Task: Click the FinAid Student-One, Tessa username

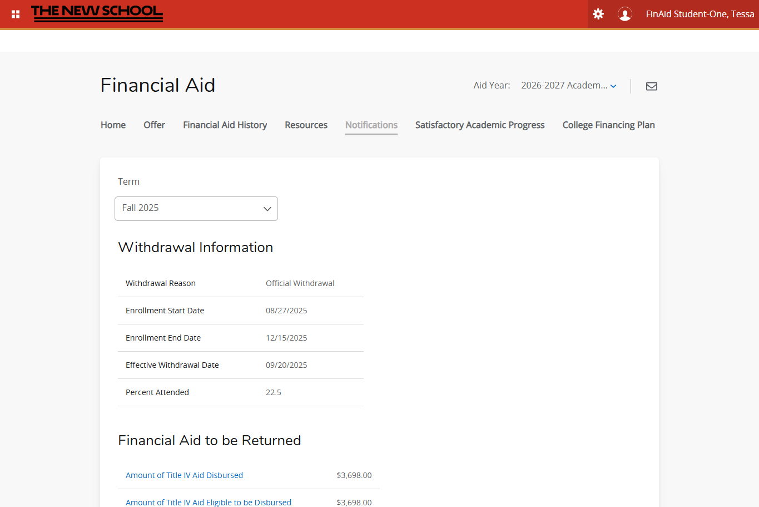Action: coord(700,14)
